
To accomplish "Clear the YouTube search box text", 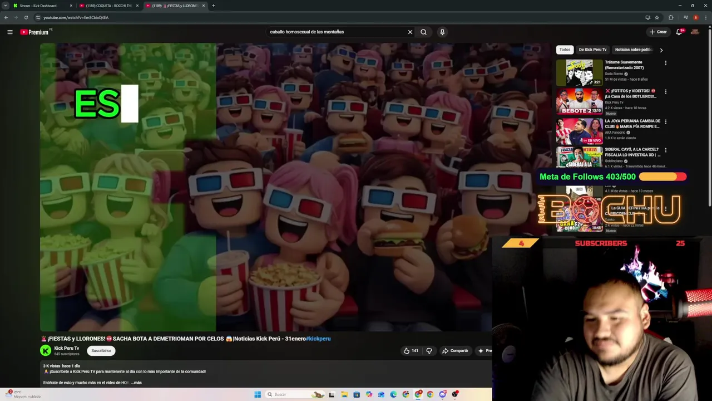I will coord(410,32).
